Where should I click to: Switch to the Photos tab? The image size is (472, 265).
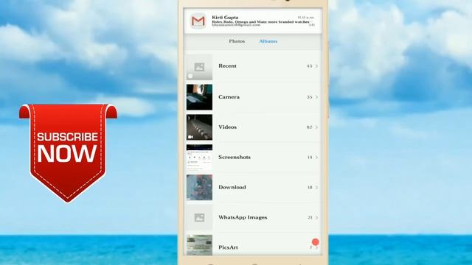[237, 41]
